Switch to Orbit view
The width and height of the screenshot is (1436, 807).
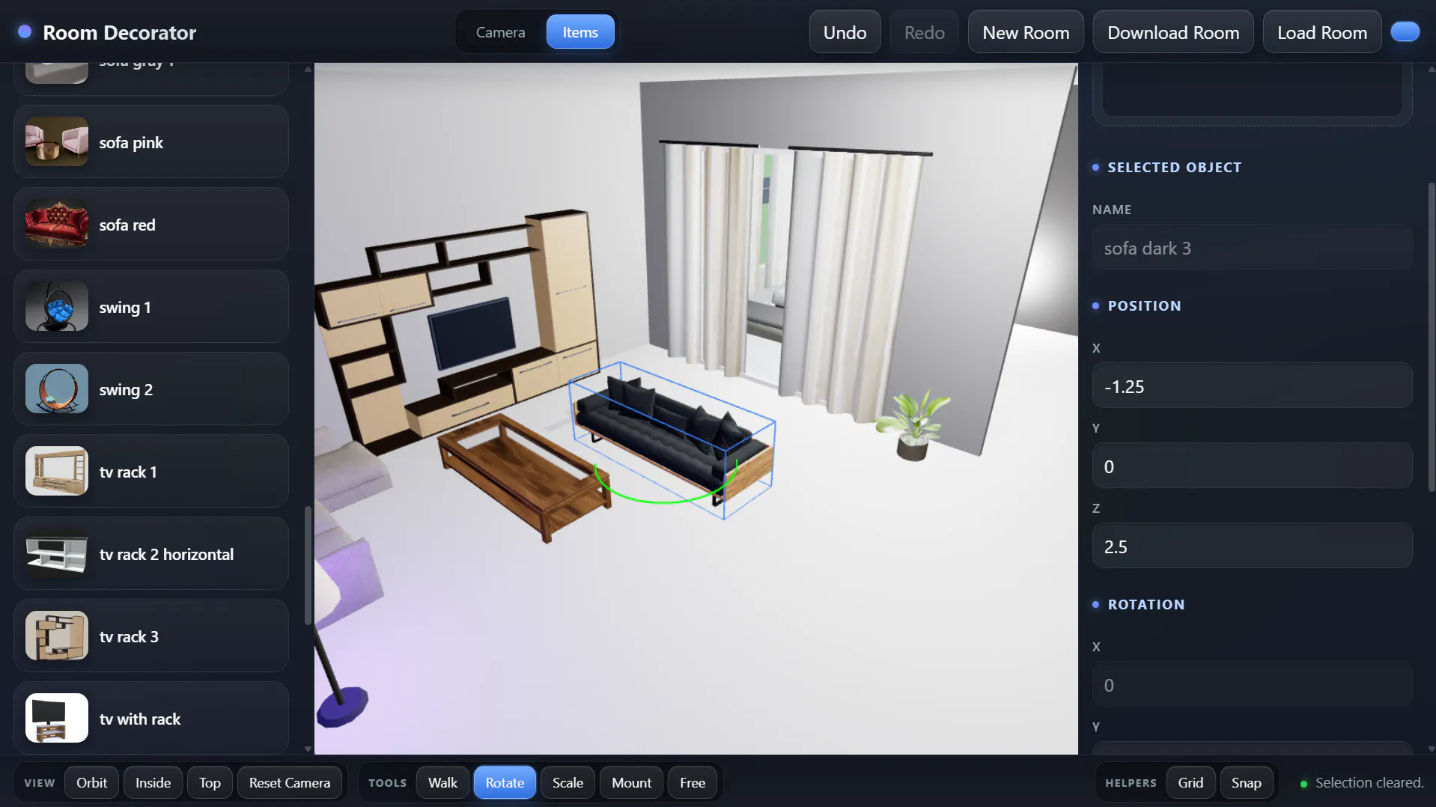(x=91, y=782)
